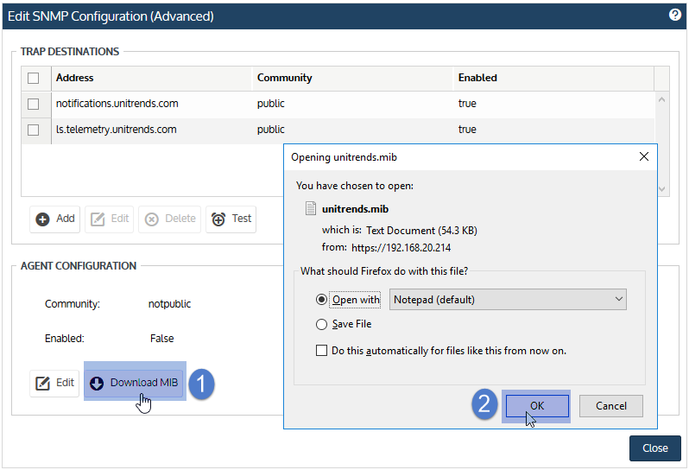Click the unitrends.mib file name

pyautogui.click(x=355, y=209)
